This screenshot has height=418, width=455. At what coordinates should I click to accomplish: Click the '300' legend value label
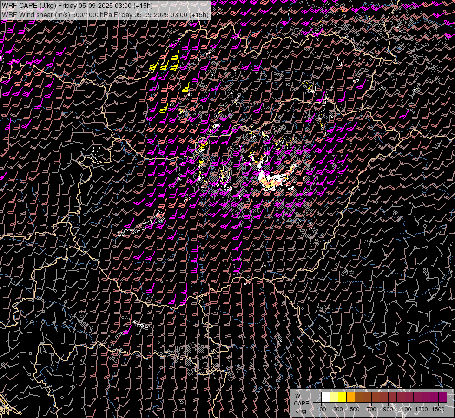point(338,409)
